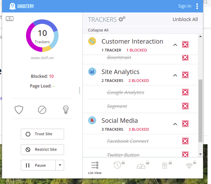Click Collapse All

[98, 30]
